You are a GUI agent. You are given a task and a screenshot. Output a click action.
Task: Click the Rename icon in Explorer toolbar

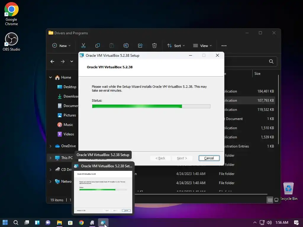126,46
